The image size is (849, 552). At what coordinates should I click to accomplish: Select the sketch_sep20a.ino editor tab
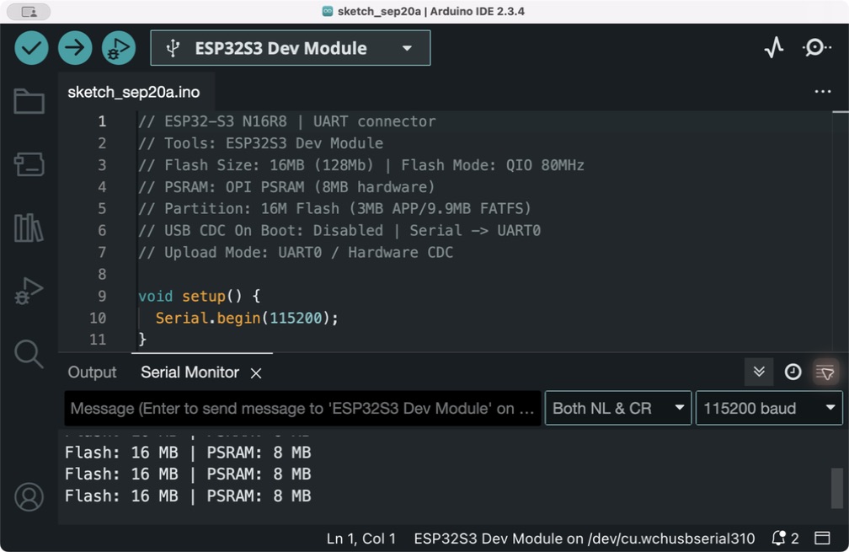coord(134,92)
